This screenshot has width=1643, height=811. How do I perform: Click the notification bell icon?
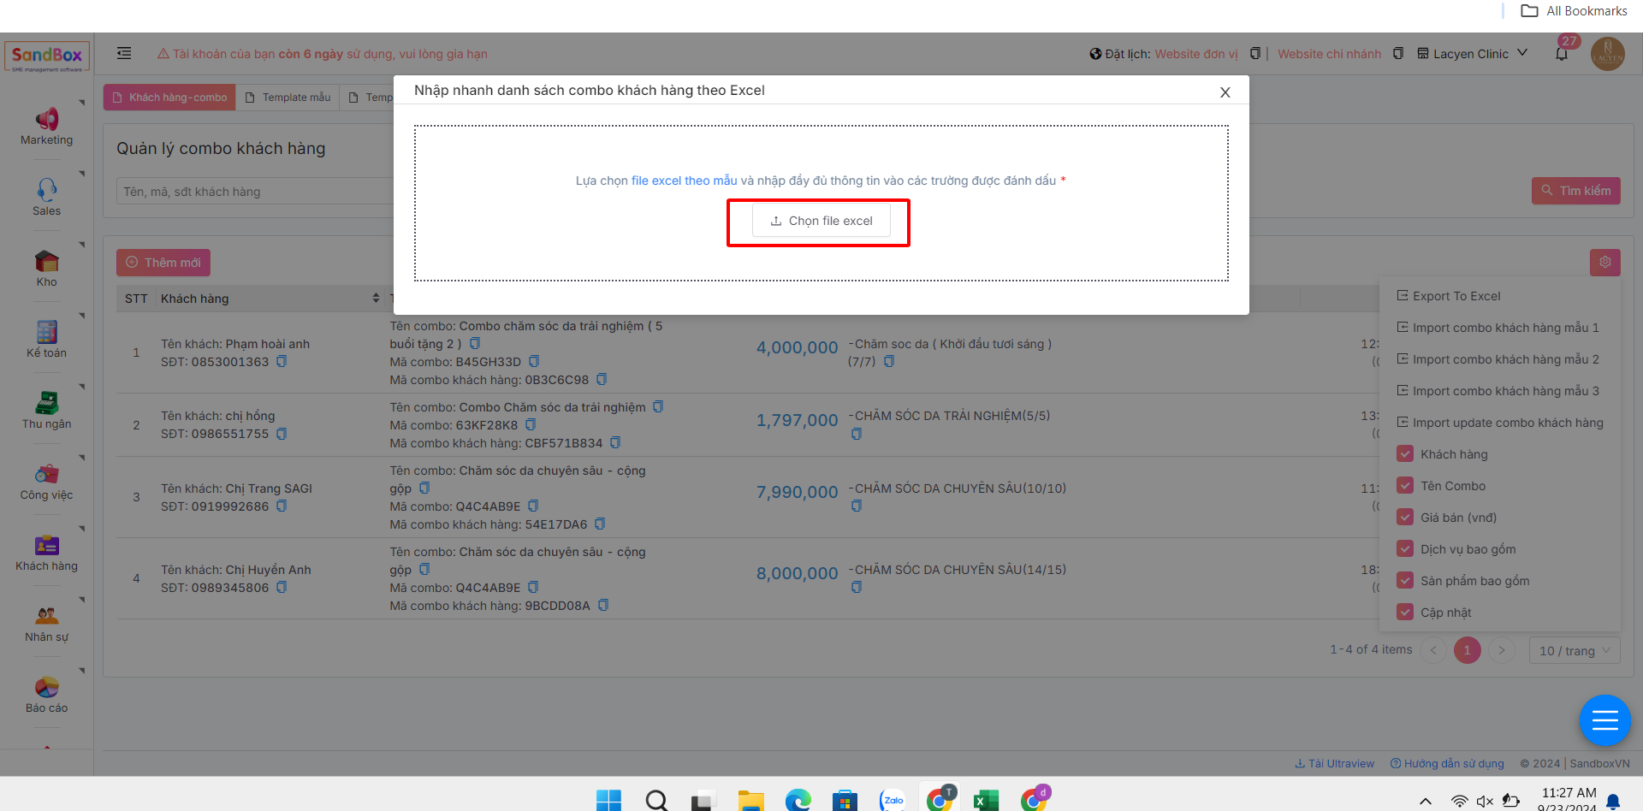click(x=1562, y=54)
